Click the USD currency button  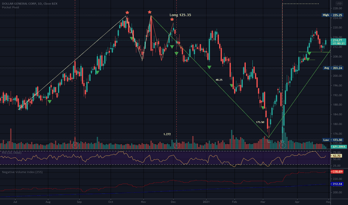click(x=339, y=3)
